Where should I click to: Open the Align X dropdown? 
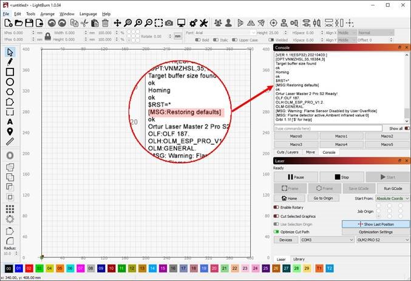[x=347, y=33]
